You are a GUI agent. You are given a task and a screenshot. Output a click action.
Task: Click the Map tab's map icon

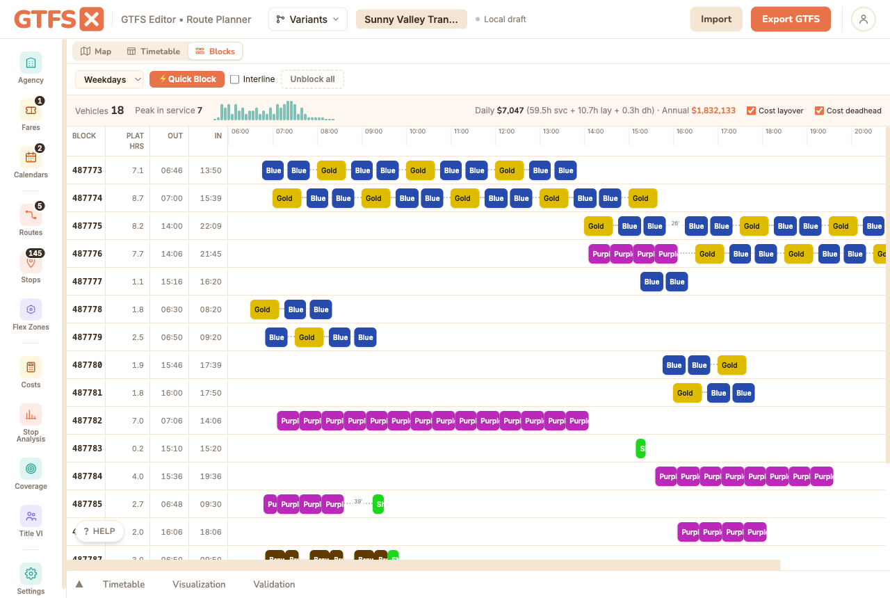[86, 51]
